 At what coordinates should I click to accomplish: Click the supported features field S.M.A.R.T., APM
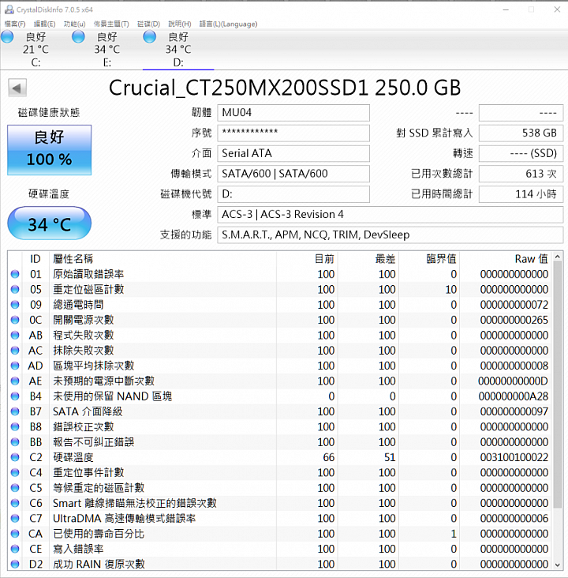(390, 235)
